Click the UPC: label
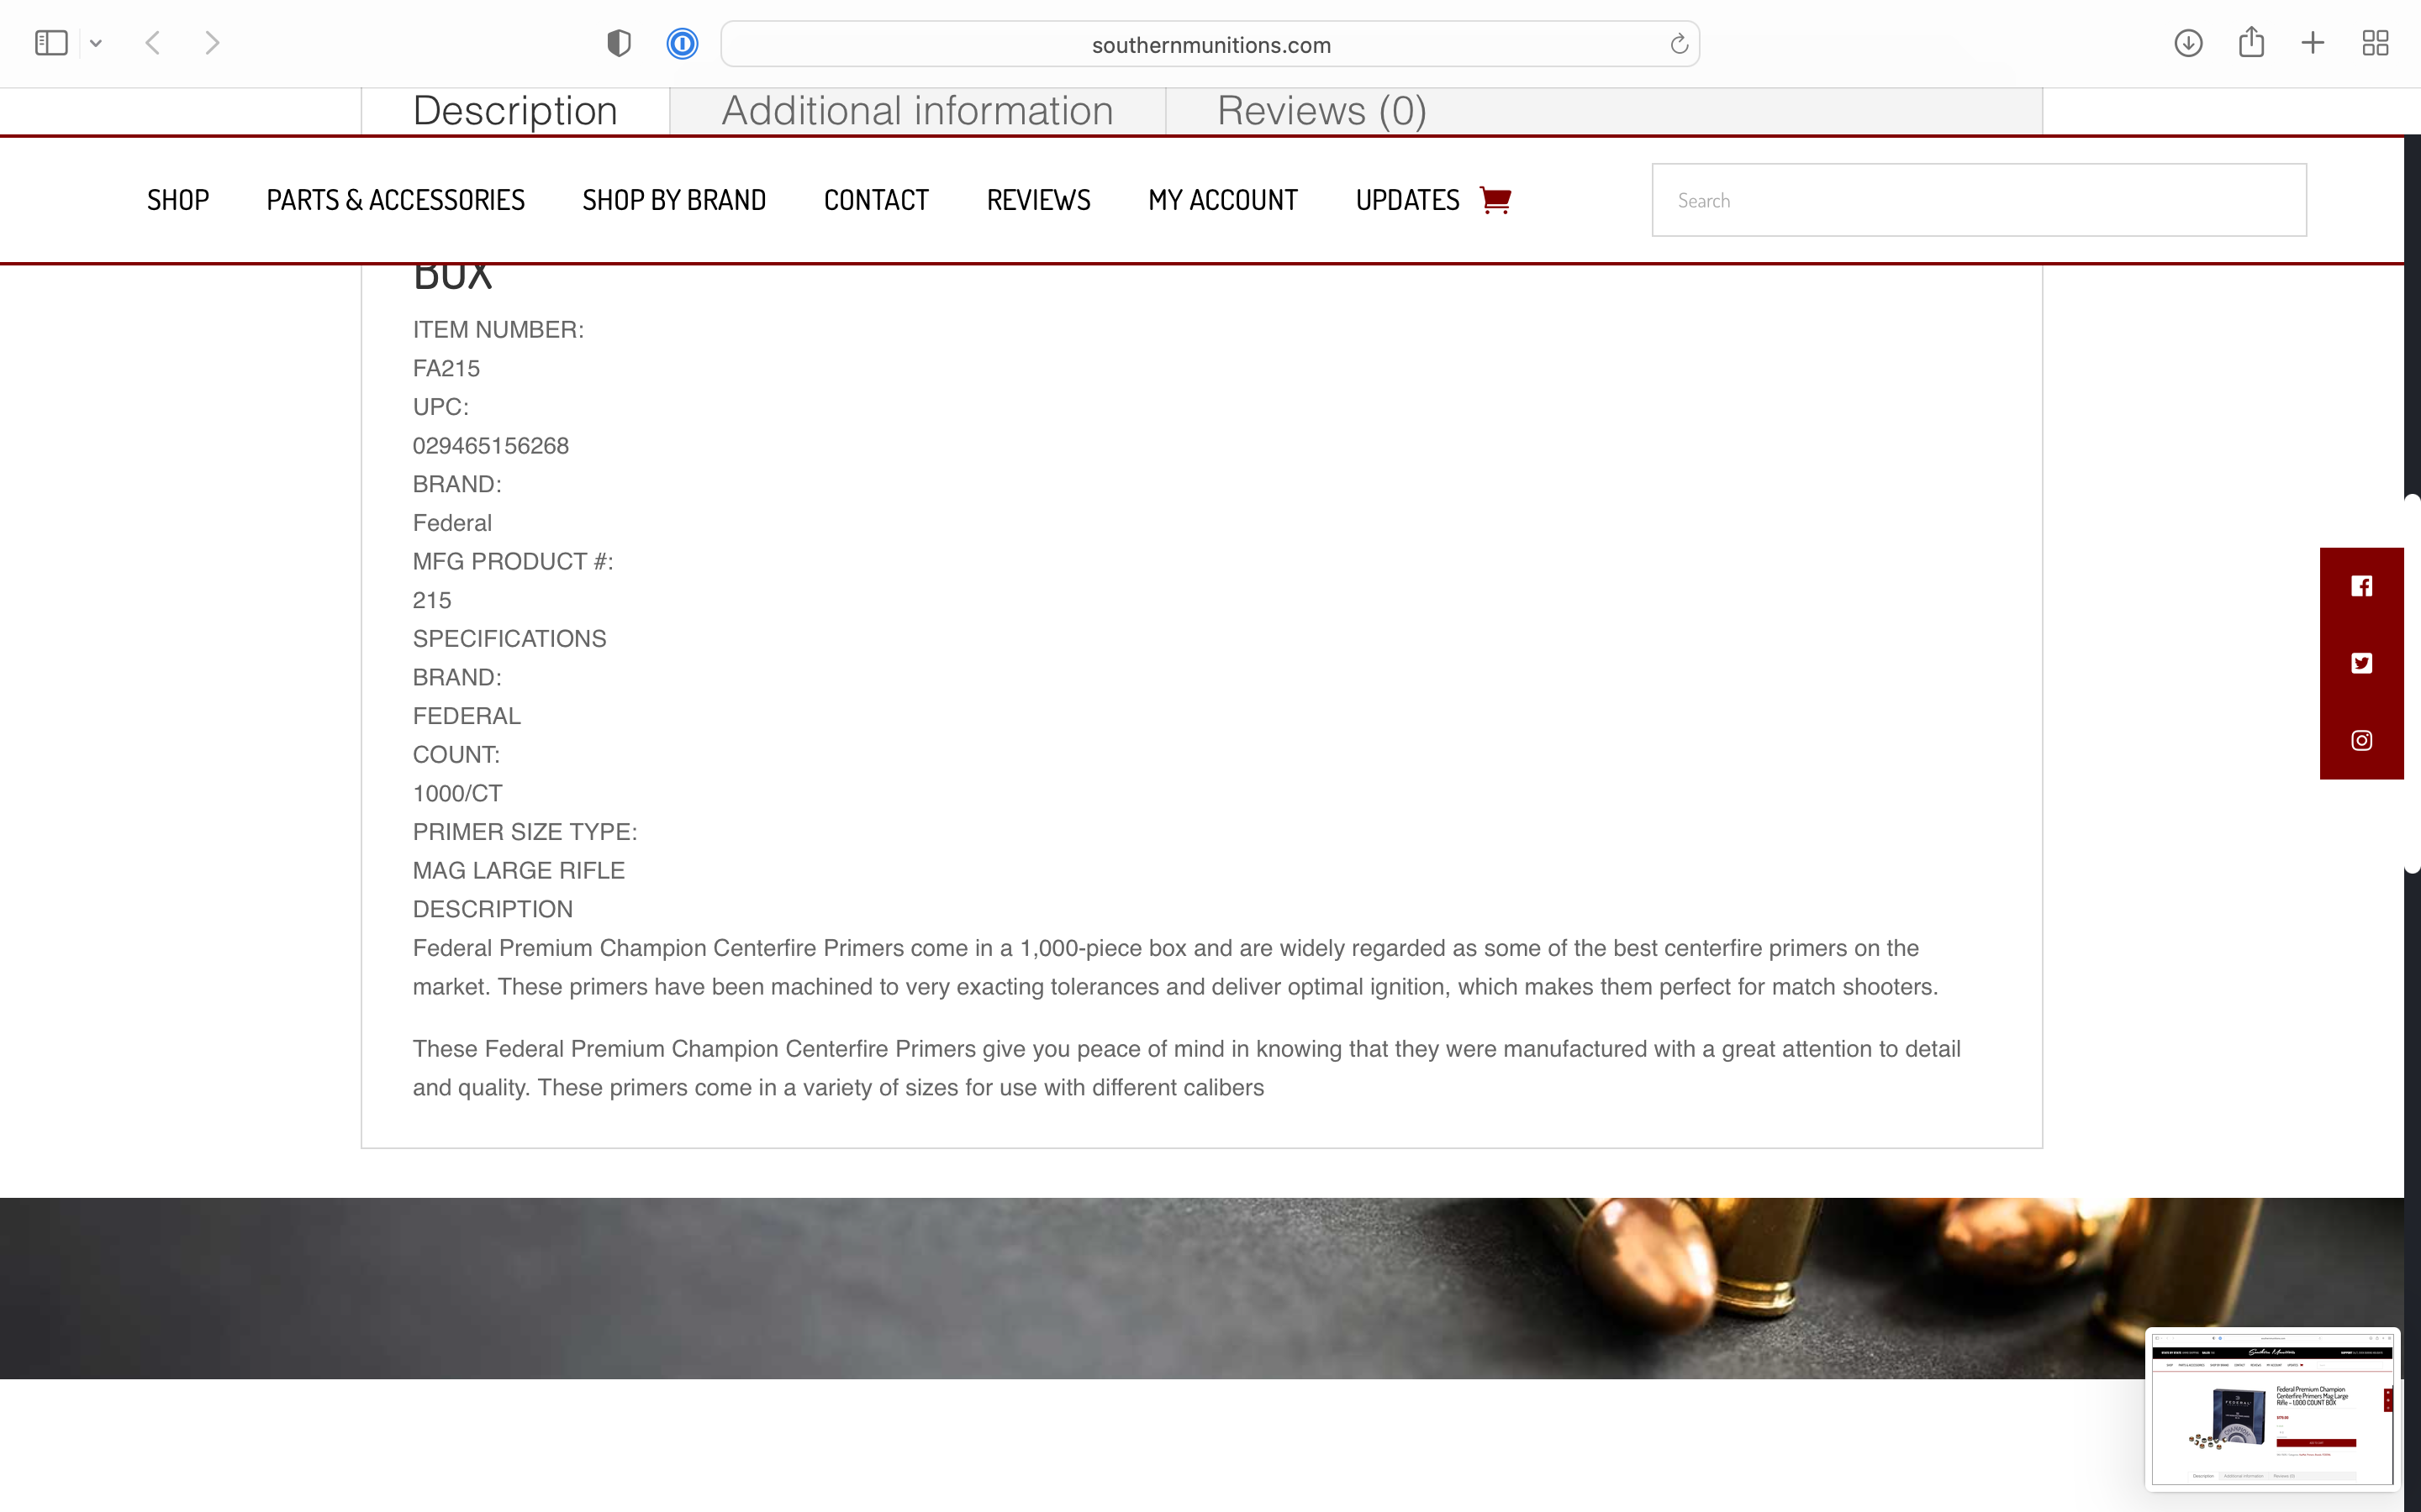2421x1512 pixels. click(x=440, y=407)
